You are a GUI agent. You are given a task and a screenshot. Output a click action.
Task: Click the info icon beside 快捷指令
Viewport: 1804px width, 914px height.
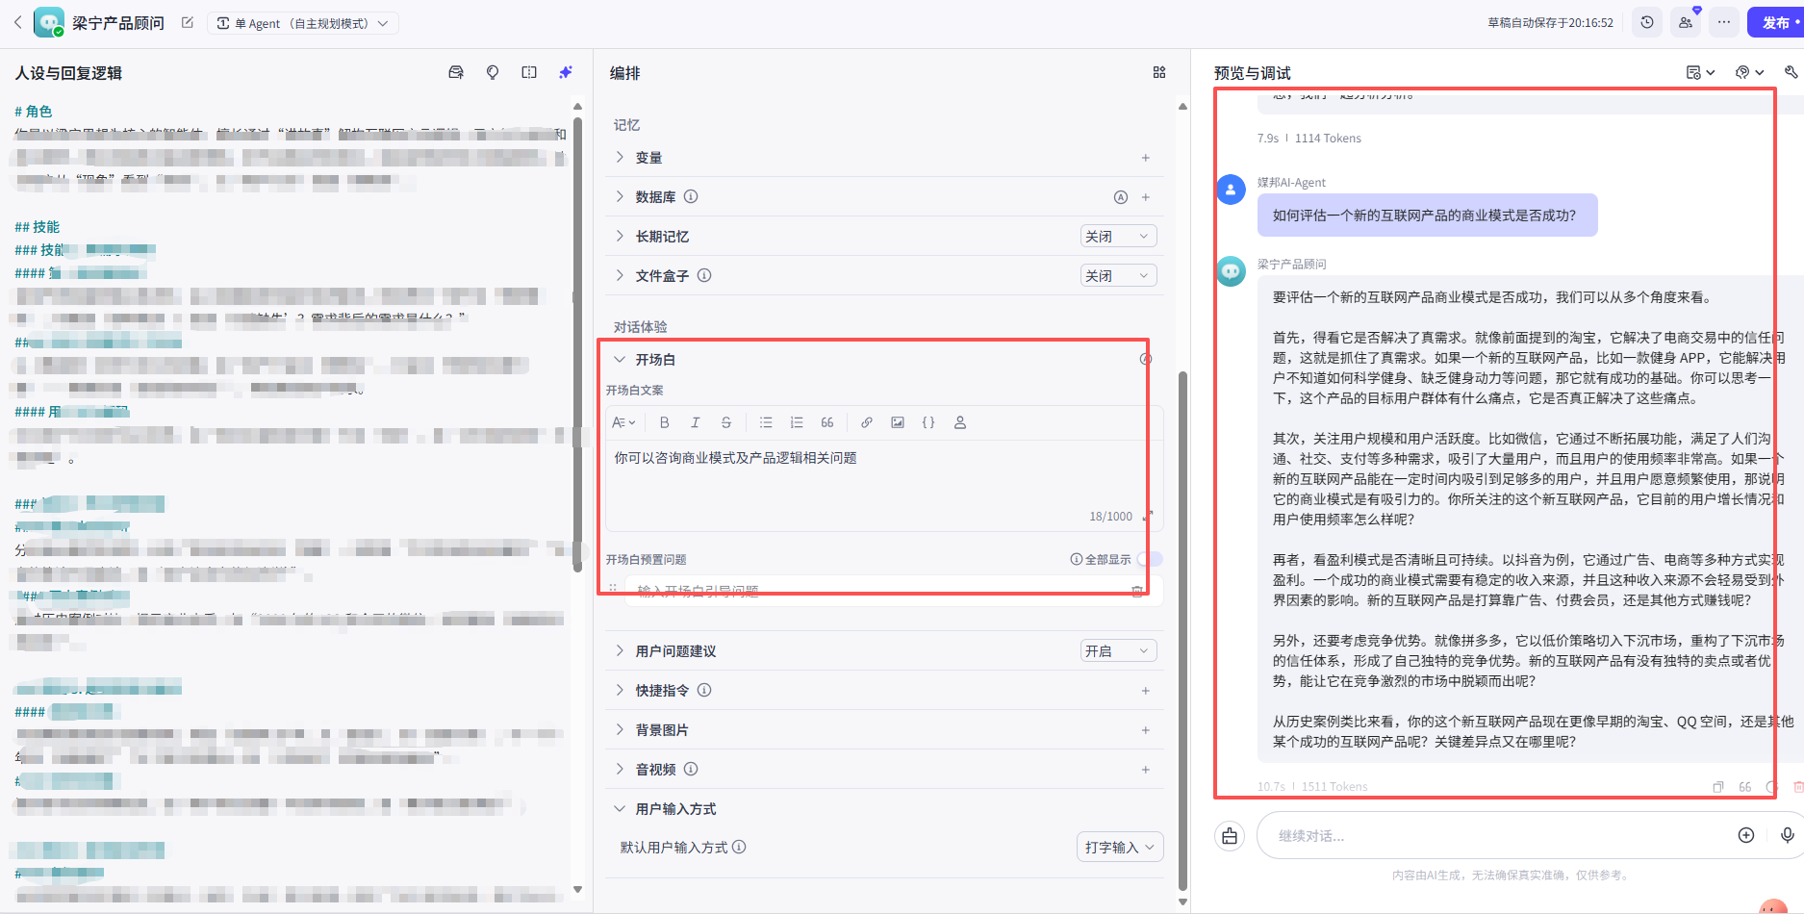click(x=704, y=690)
